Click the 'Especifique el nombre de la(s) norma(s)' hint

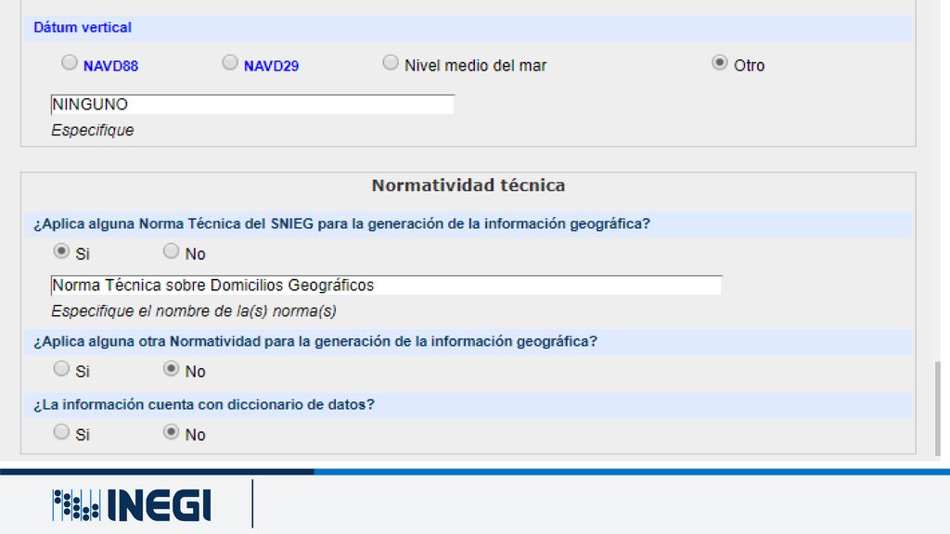(194, 311)
